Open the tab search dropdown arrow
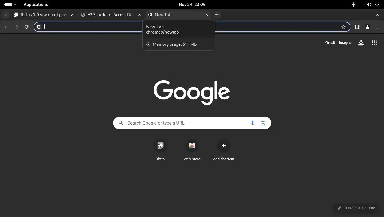 pos(6,15)
